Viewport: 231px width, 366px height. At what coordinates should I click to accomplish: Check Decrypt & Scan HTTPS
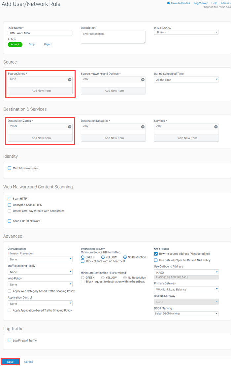point(9,205)
